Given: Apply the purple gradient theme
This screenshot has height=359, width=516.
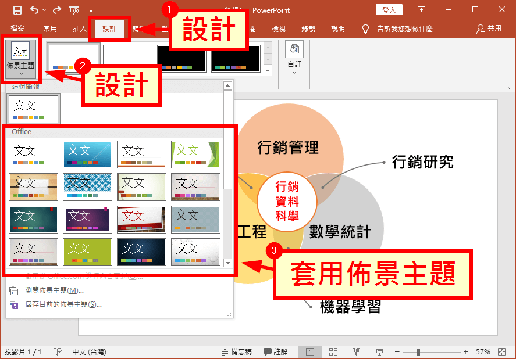Looking at the screenshot, I should (87, 220).
